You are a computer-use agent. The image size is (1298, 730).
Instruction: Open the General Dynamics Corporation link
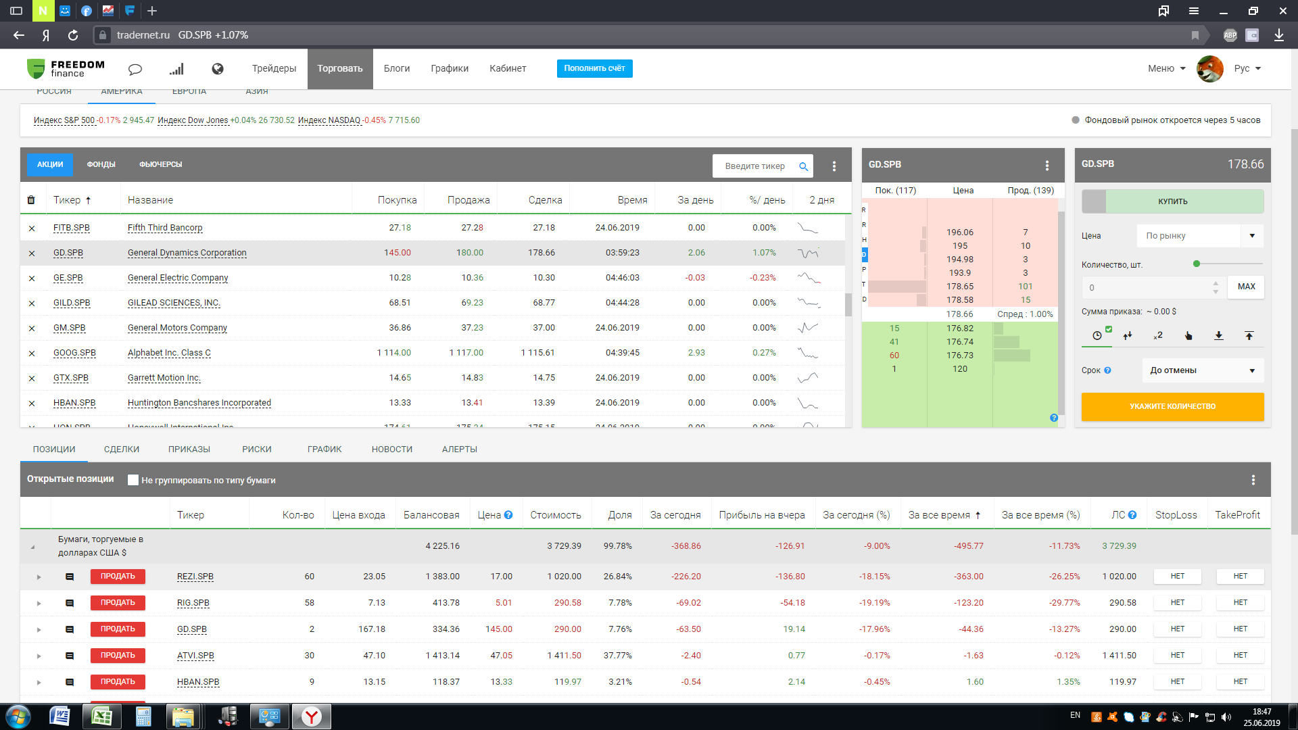187,253
